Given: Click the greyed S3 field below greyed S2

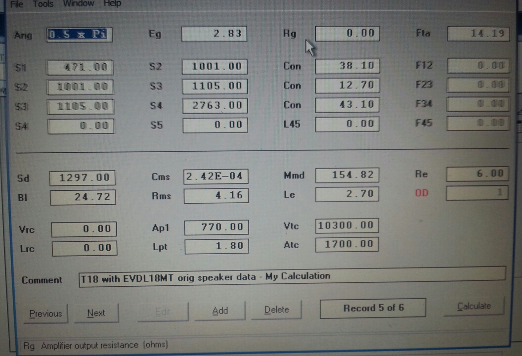Looking at the screenshot, I should [81, 107].
